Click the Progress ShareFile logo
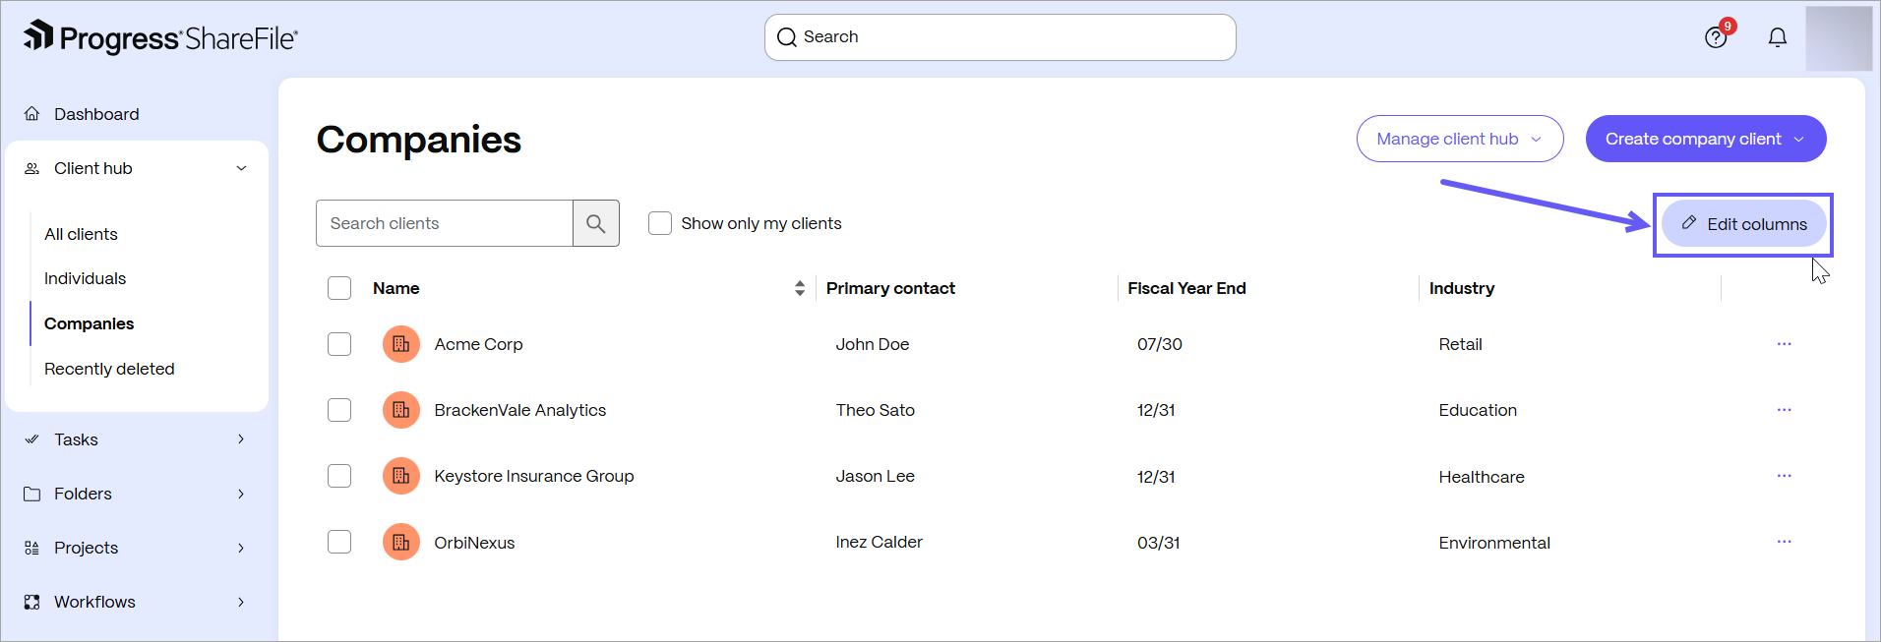The width and height of the screenshot is (1881, 642). click(160, 37)
